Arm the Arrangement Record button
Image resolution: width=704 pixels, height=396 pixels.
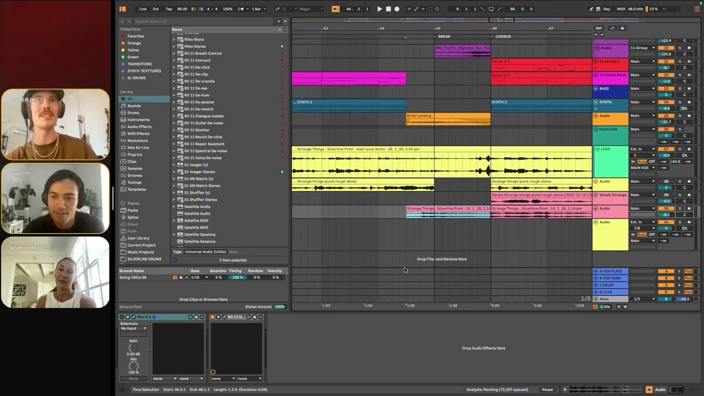point(397,9)
